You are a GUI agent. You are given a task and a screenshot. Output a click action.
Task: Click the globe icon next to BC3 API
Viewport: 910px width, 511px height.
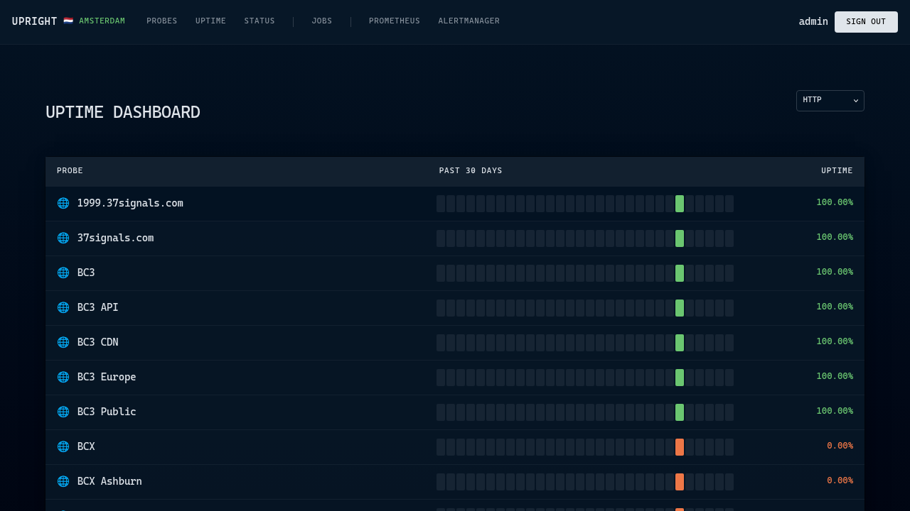pos(63,307)
